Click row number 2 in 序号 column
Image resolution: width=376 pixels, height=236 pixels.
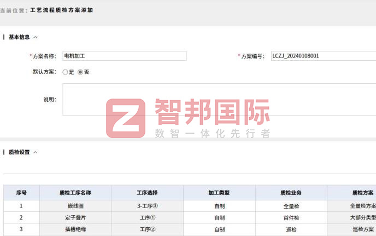(x=21, y=217)
